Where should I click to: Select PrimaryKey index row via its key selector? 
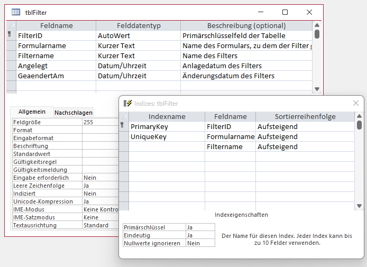pos(124,126)
